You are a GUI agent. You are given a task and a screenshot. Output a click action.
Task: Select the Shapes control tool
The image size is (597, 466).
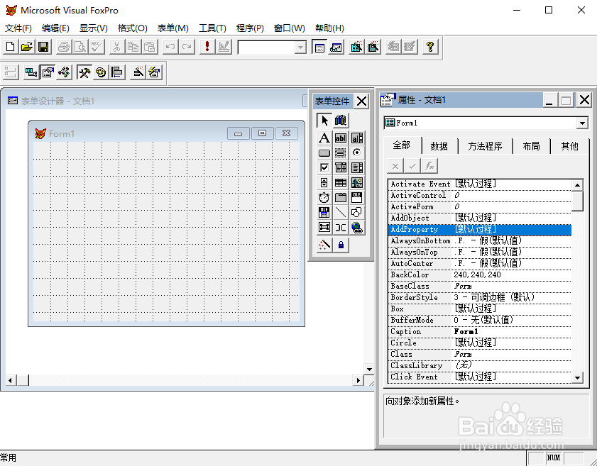tap(357, 212)
